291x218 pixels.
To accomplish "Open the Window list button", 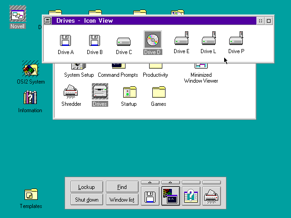I will click(x=122, y=199).
